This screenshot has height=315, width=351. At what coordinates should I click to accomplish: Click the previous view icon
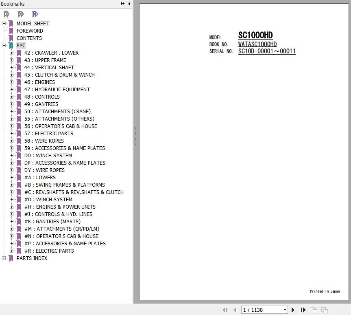(x=314, y=310)
